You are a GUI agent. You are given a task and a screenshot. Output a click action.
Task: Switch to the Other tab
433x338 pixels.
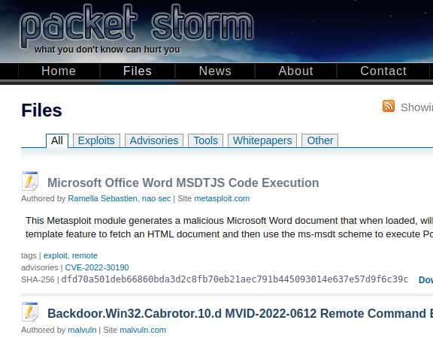[320, 140]
